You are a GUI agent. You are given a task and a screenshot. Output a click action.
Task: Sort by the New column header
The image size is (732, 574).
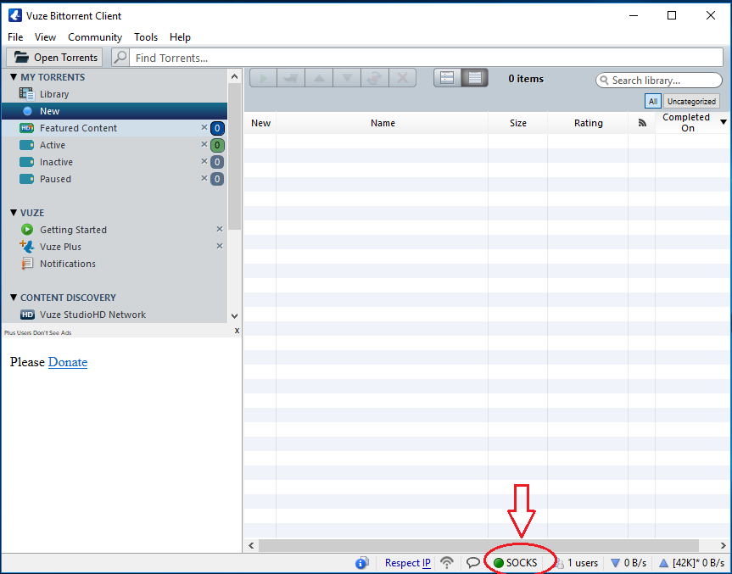coord(260,123)
